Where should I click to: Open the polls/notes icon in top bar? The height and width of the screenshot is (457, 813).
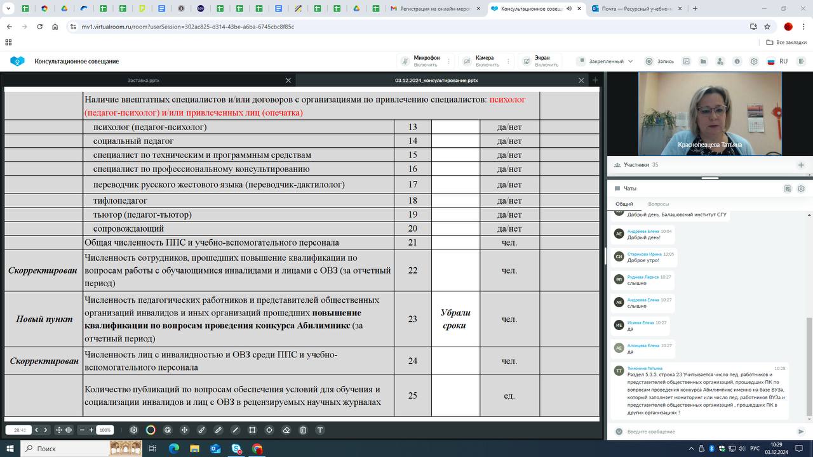click(x=687, y=62)
